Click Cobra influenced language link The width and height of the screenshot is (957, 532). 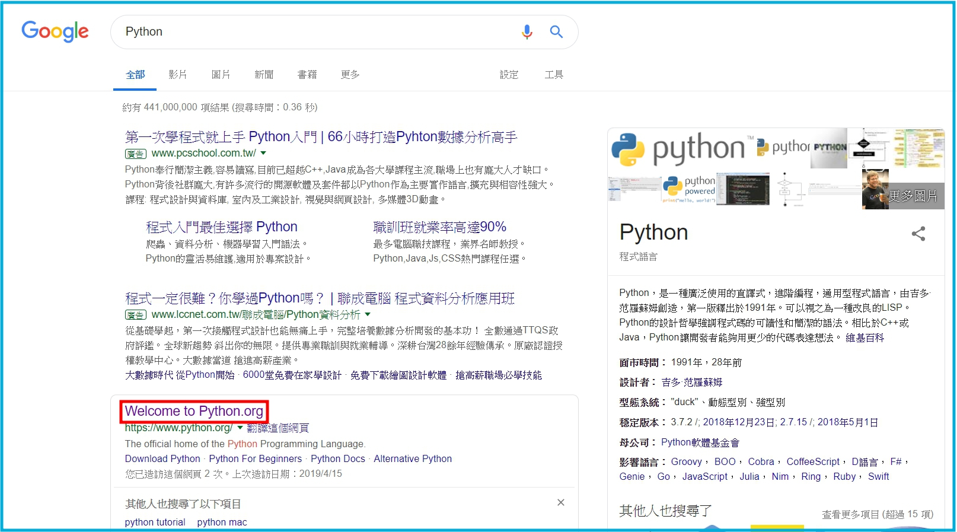click(761, 462)
